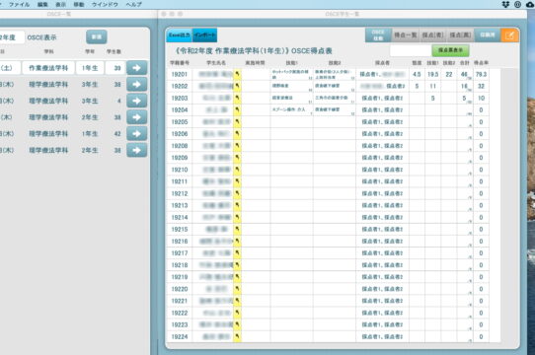Click the green 採点票表示 button
535x355 pixels.
click(x=450, y=50)
